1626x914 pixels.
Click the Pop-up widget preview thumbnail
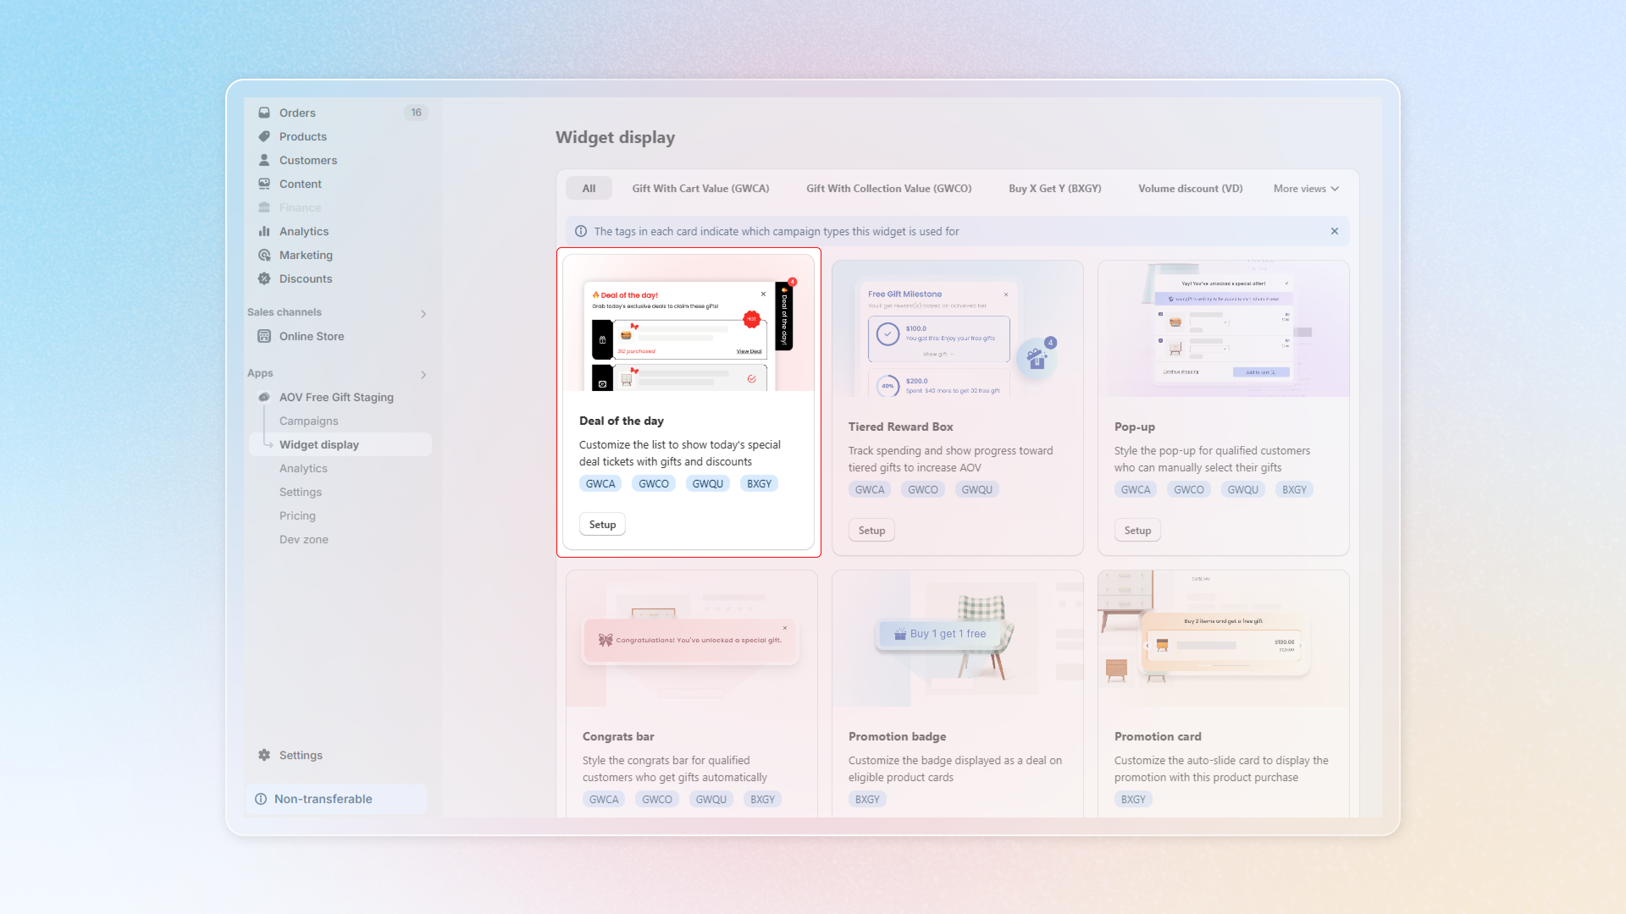tap(1222, 329)
